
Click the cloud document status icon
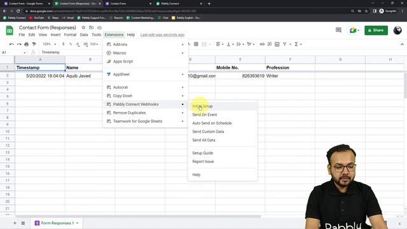(99, 27)
